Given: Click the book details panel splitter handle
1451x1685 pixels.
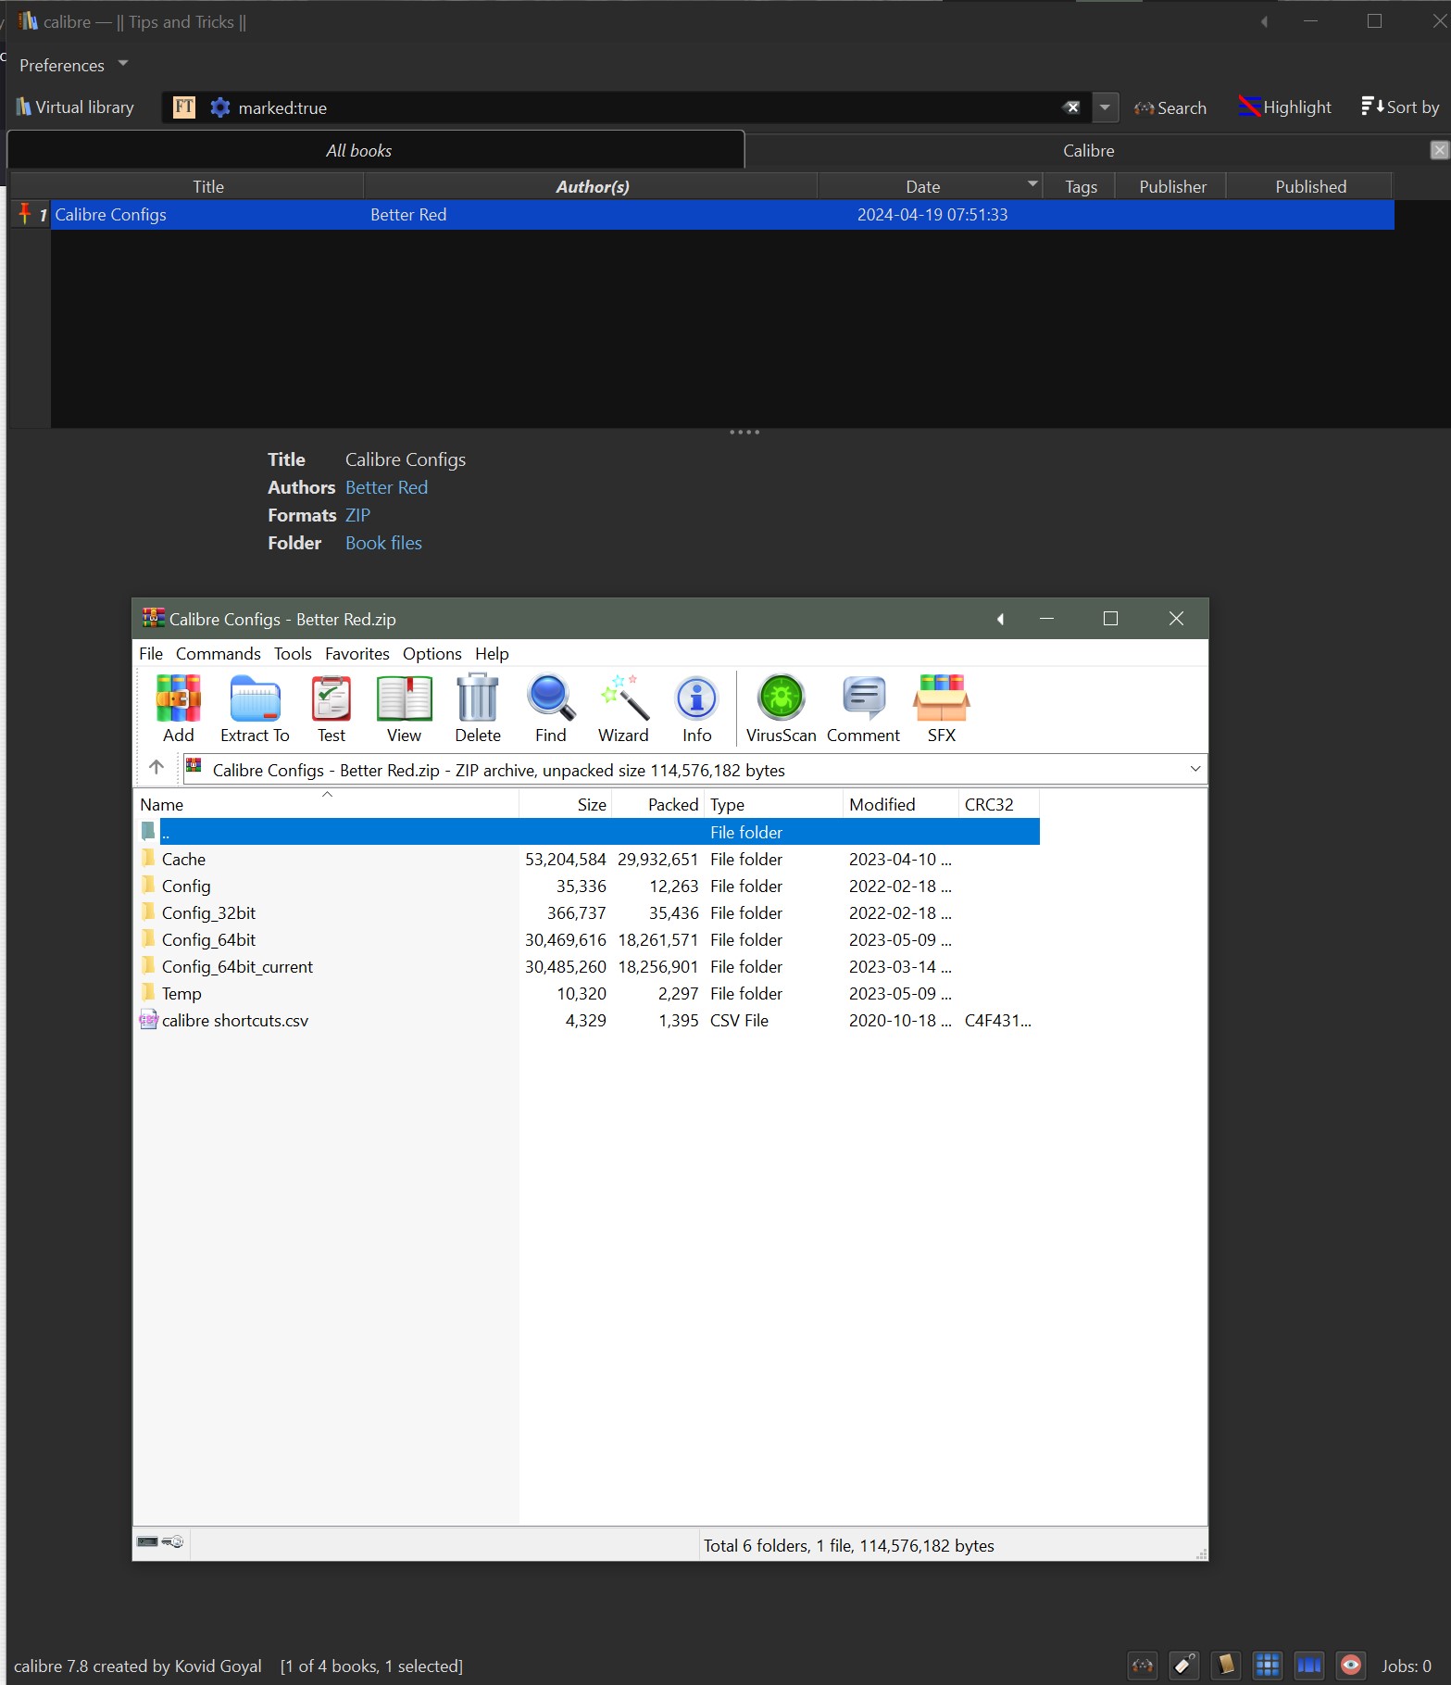Looking at the screenshot, I should point(744,433).
